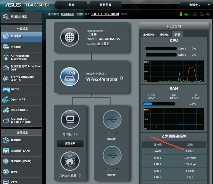Open 外部網路(WAN) globe icon
Screen dimensions: 213x184
pyautogui.click(x=6, y=161)
